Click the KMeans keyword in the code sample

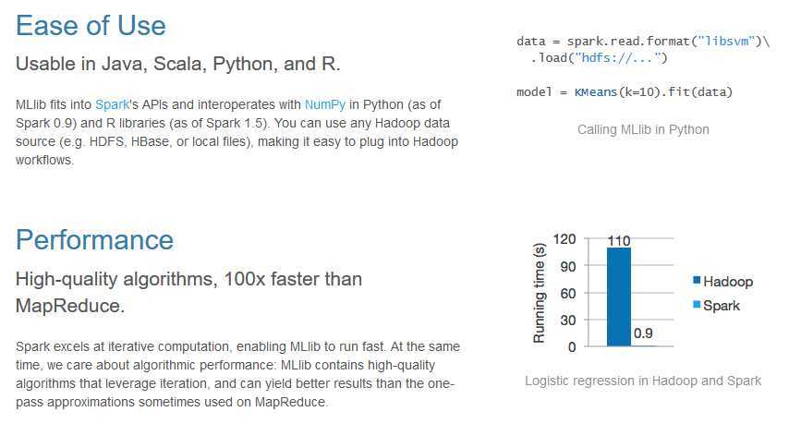595,92
